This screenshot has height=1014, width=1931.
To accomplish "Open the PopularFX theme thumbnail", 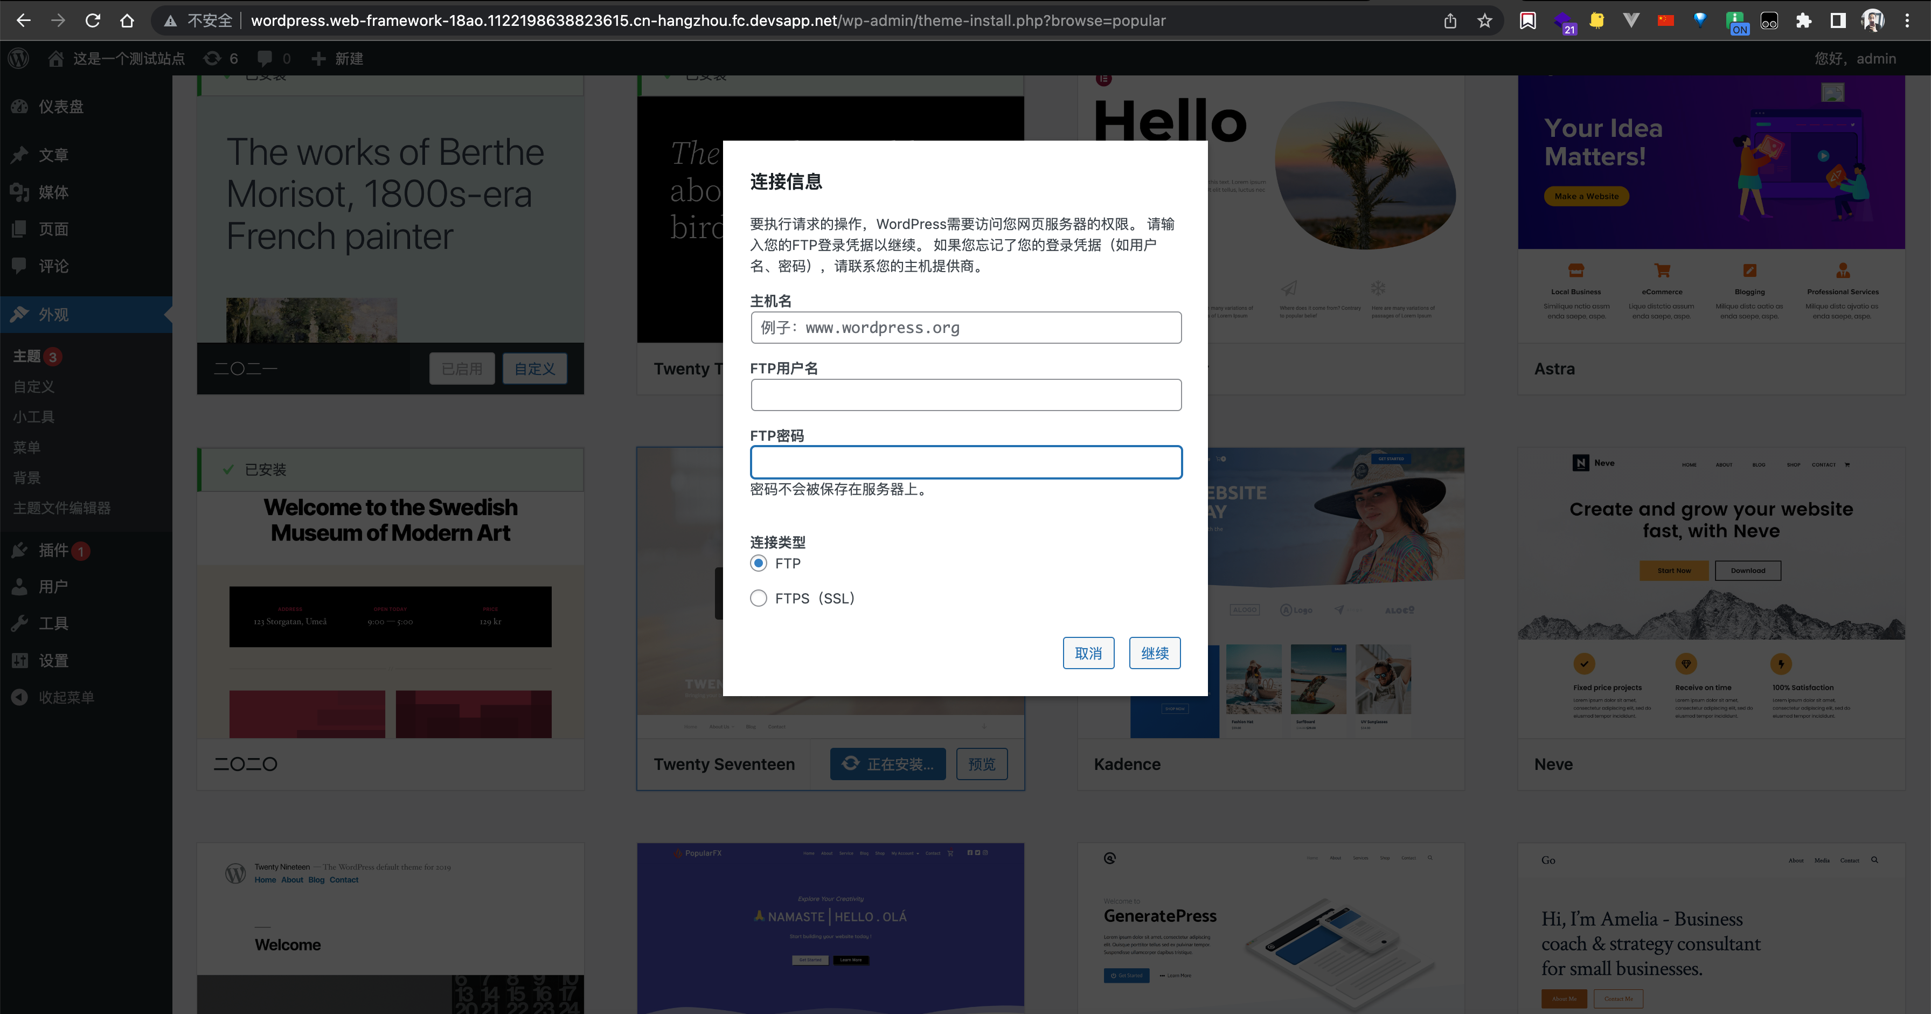I will pos(831,928).
